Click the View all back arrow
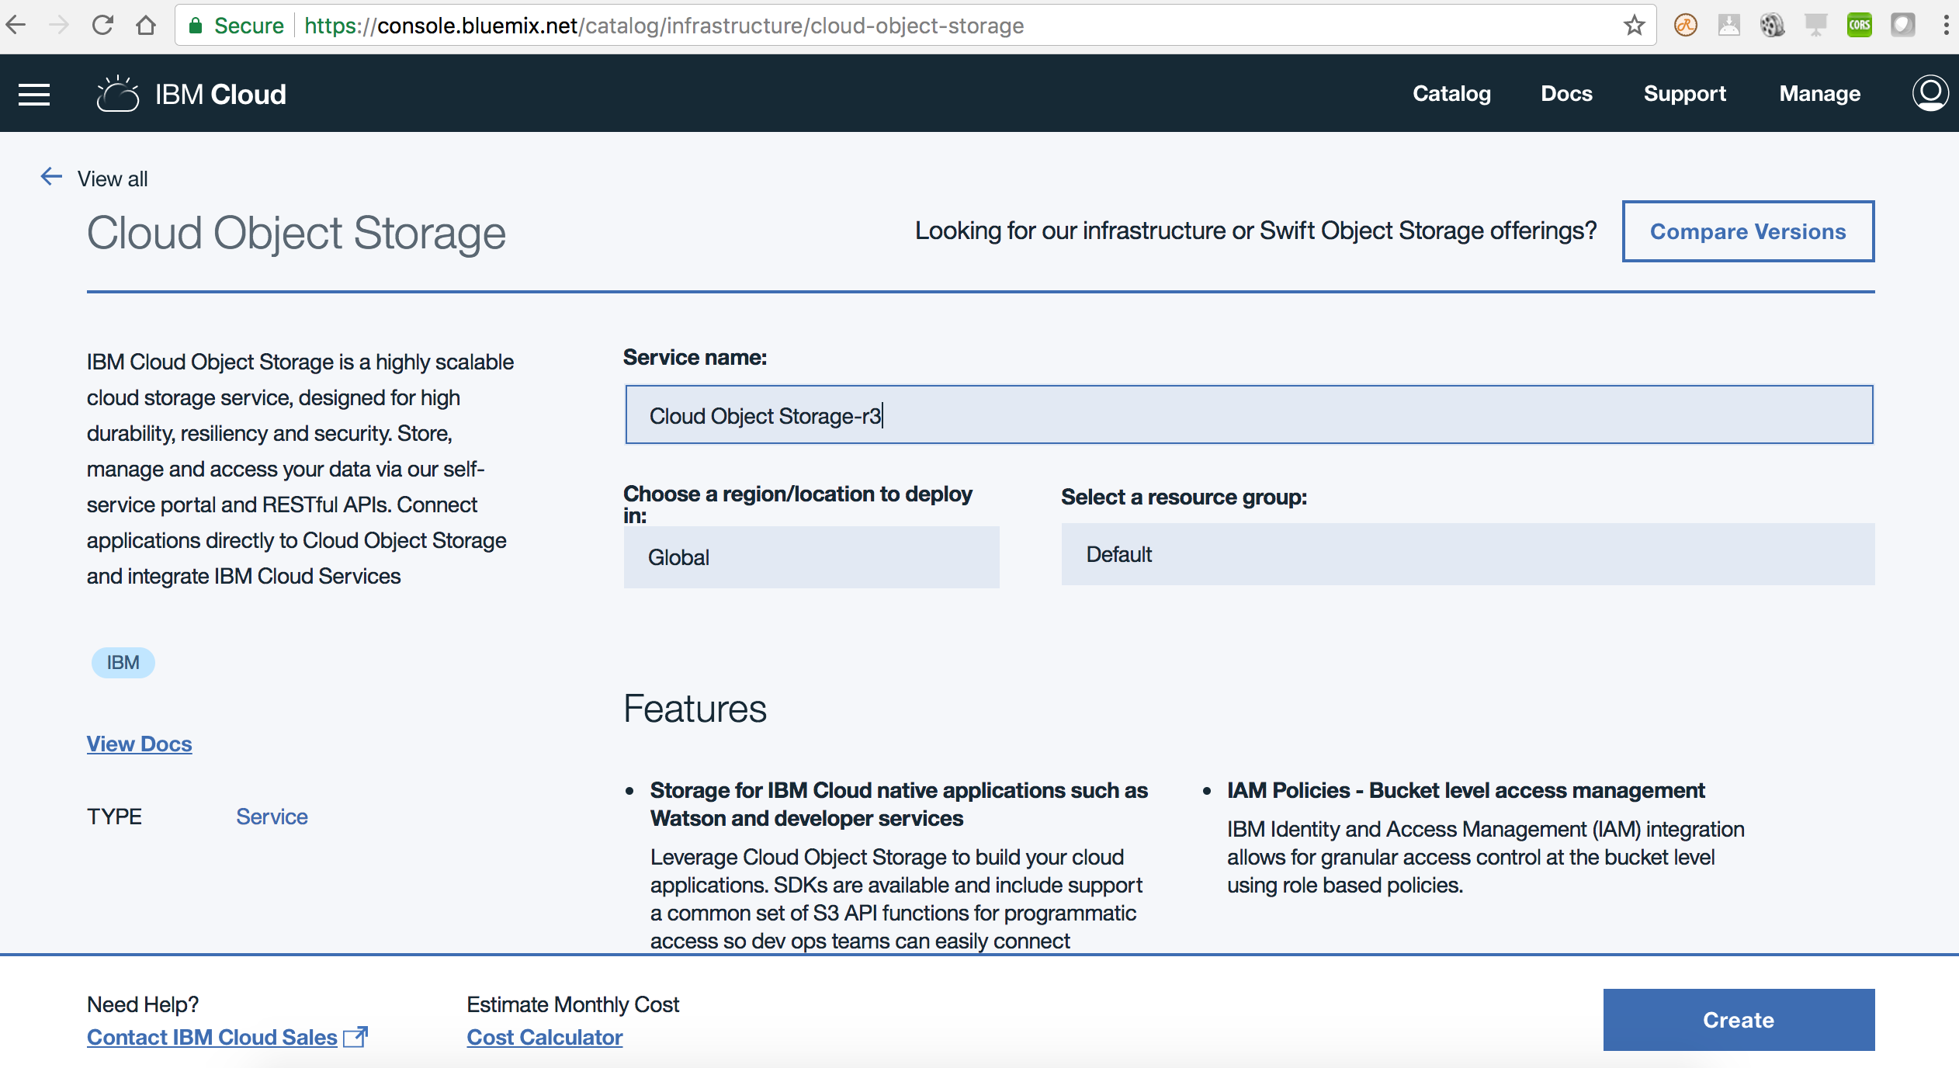This screenshot has height=1068, width=1959. pyautogui.click(x=51, y=177)
